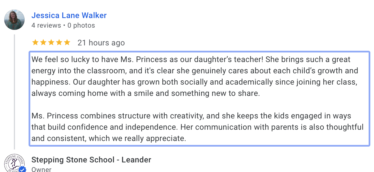Click the "Owner" label under the school name
The image size is (374, 172).
(x=41, y=169)
